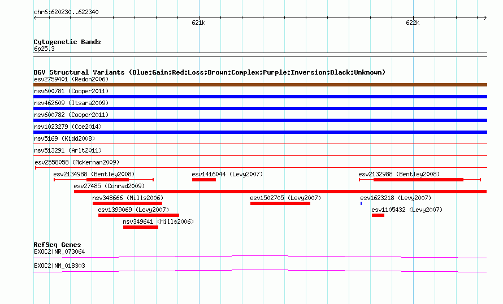Click the 621k ruler position label
Image resolution: width=503 pixels, height=304 pixels.
click(x=198, y=23)
